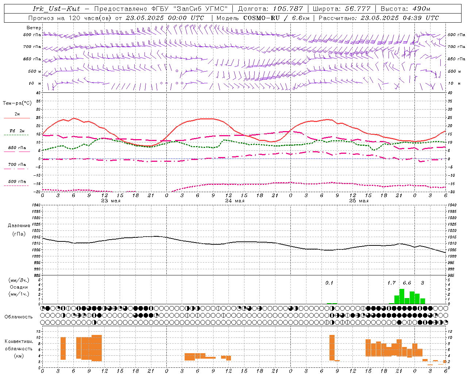Screen dimensions: 467x374
Task: Click the calculation time 04:39 UTC
Action: coord(421,18)
